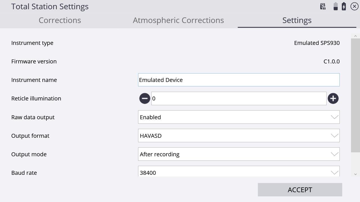The image size is (360, 202).
Task: Check the half-full instrument battery icon
Action: [336, 6]
